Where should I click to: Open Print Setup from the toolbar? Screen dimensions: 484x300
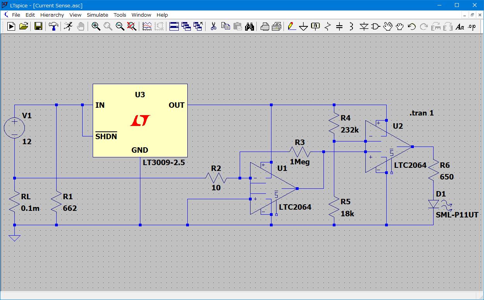click(x=264, y=26)
